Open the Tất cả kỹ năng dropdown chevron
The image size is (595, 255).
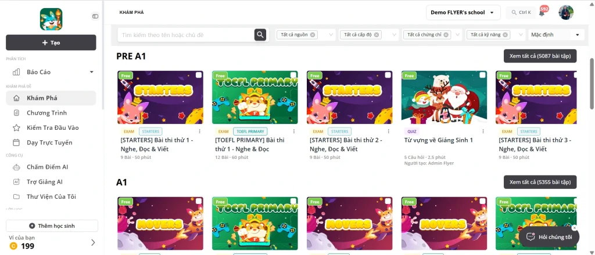[521, 35]
